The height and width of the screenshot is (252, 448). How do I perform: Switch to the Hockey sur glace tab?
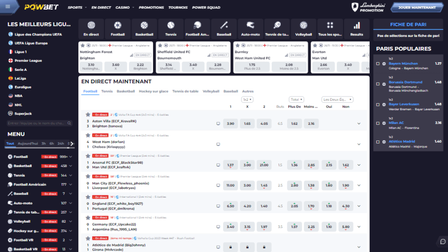(154, 91)
